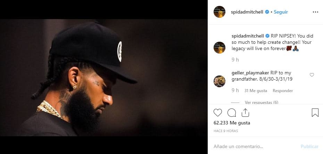Open geller_playmaker's profile avatar
Viewport: 323px width, 154px height.
coord(219,81)
